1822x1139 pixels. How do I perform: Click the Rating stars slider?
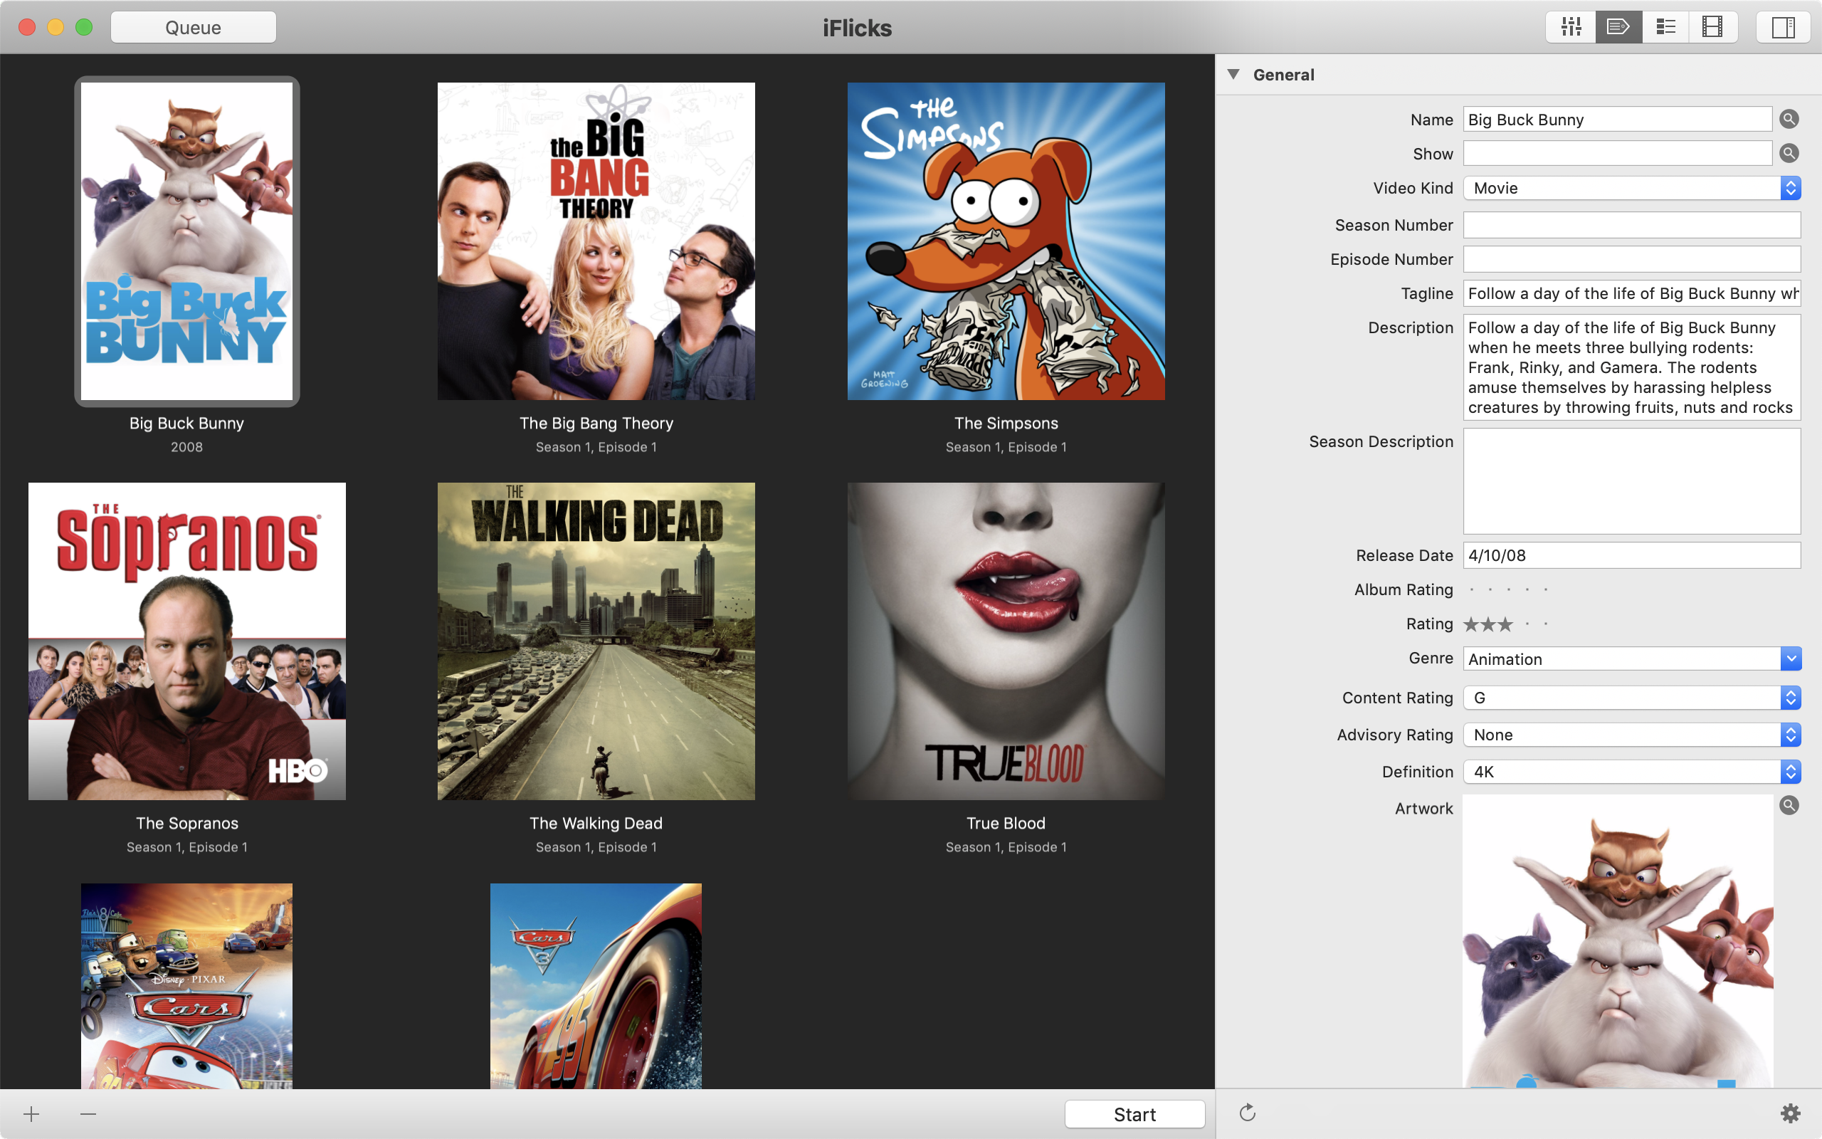[x=1506, y=624]
